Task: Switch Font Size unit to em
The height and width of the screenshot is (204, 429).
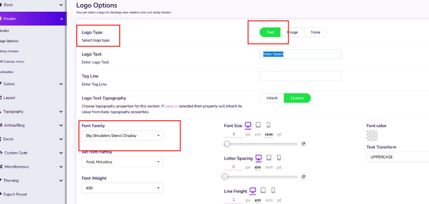Action: click(x=257, y=135)
